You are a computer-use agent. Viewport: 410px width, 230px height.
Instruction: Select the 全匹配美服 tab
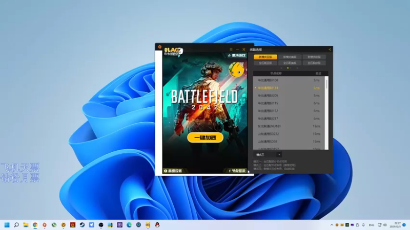(x=290, y=63)
